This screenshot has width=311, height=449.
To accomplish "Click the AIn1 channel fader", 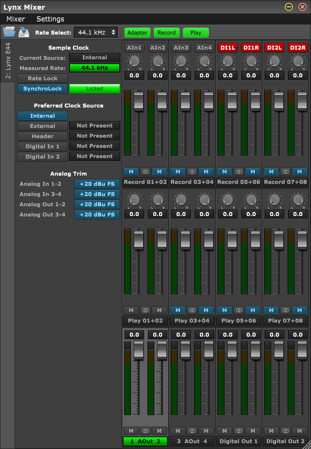I will tap(139, 102).
